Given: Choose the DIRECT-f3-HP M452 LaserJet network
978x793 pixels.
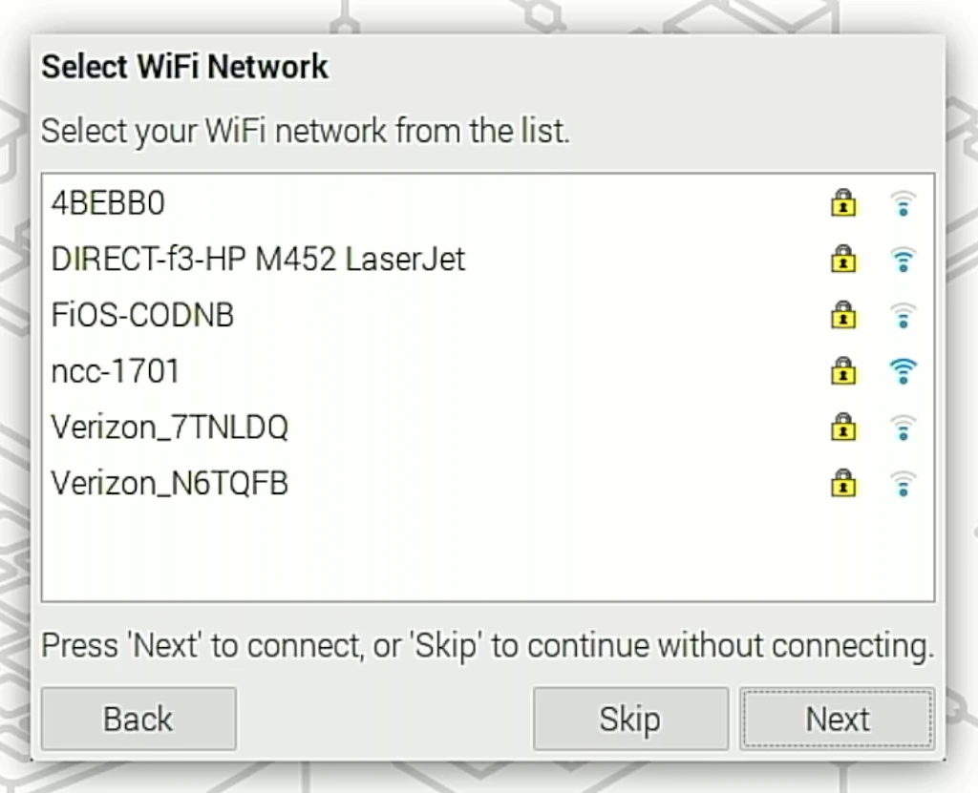Looking at the screenshot, I should 258,259.
